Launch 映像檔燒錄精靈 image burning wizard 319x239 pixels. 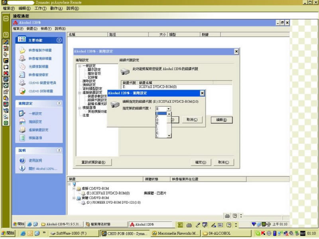40,59
